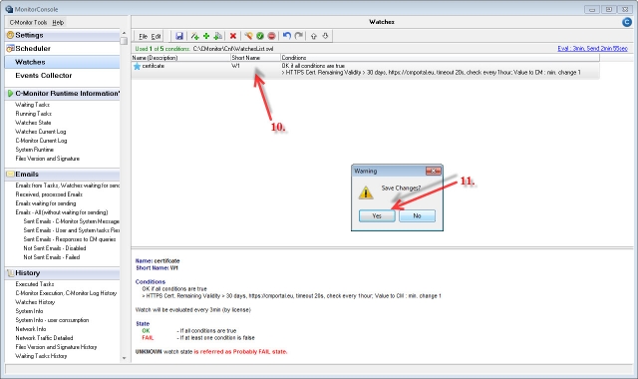Screen dimensions: 638x379
Task: Select Settings in the left sidebar
Action: tap(29, 35)
